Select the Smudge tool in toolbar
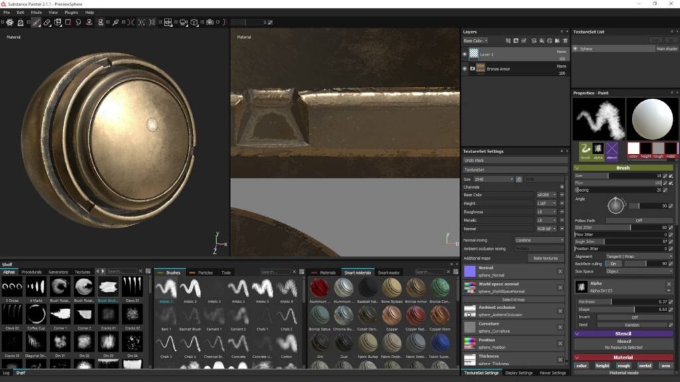Screen dimensions: 680x382 78,22
